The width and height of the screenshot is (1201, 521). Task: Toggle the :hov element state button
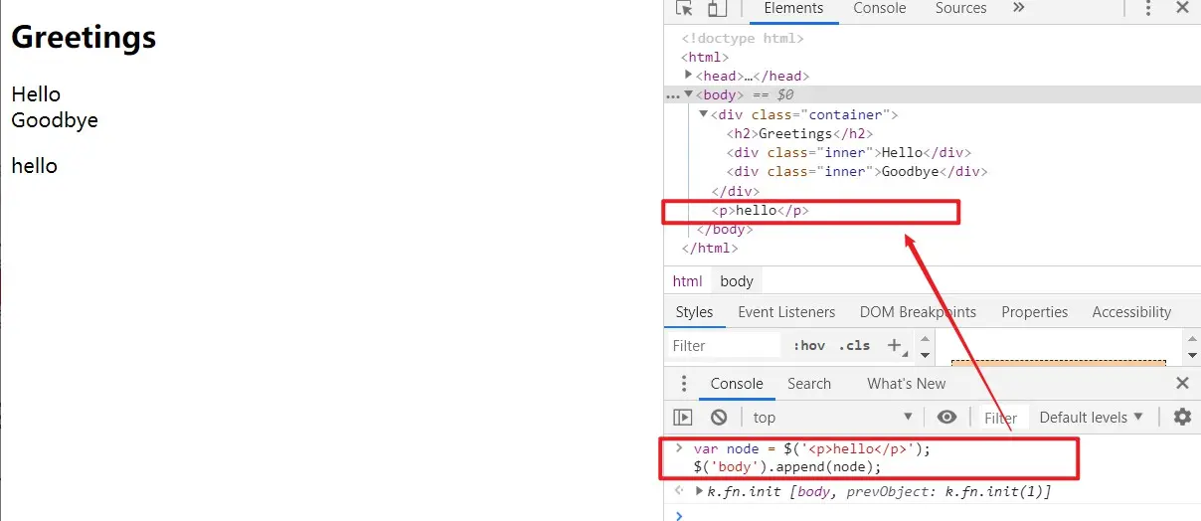coord(809,346)
